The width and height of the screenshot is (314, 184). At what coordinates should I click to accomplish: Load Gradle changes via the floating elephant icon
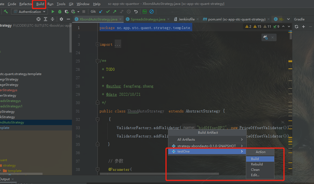[266, 37]
